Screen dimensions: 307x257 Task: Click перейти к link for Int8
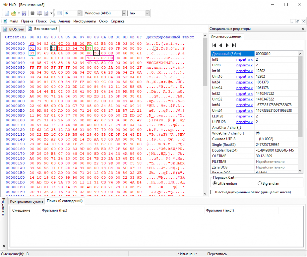245,59
